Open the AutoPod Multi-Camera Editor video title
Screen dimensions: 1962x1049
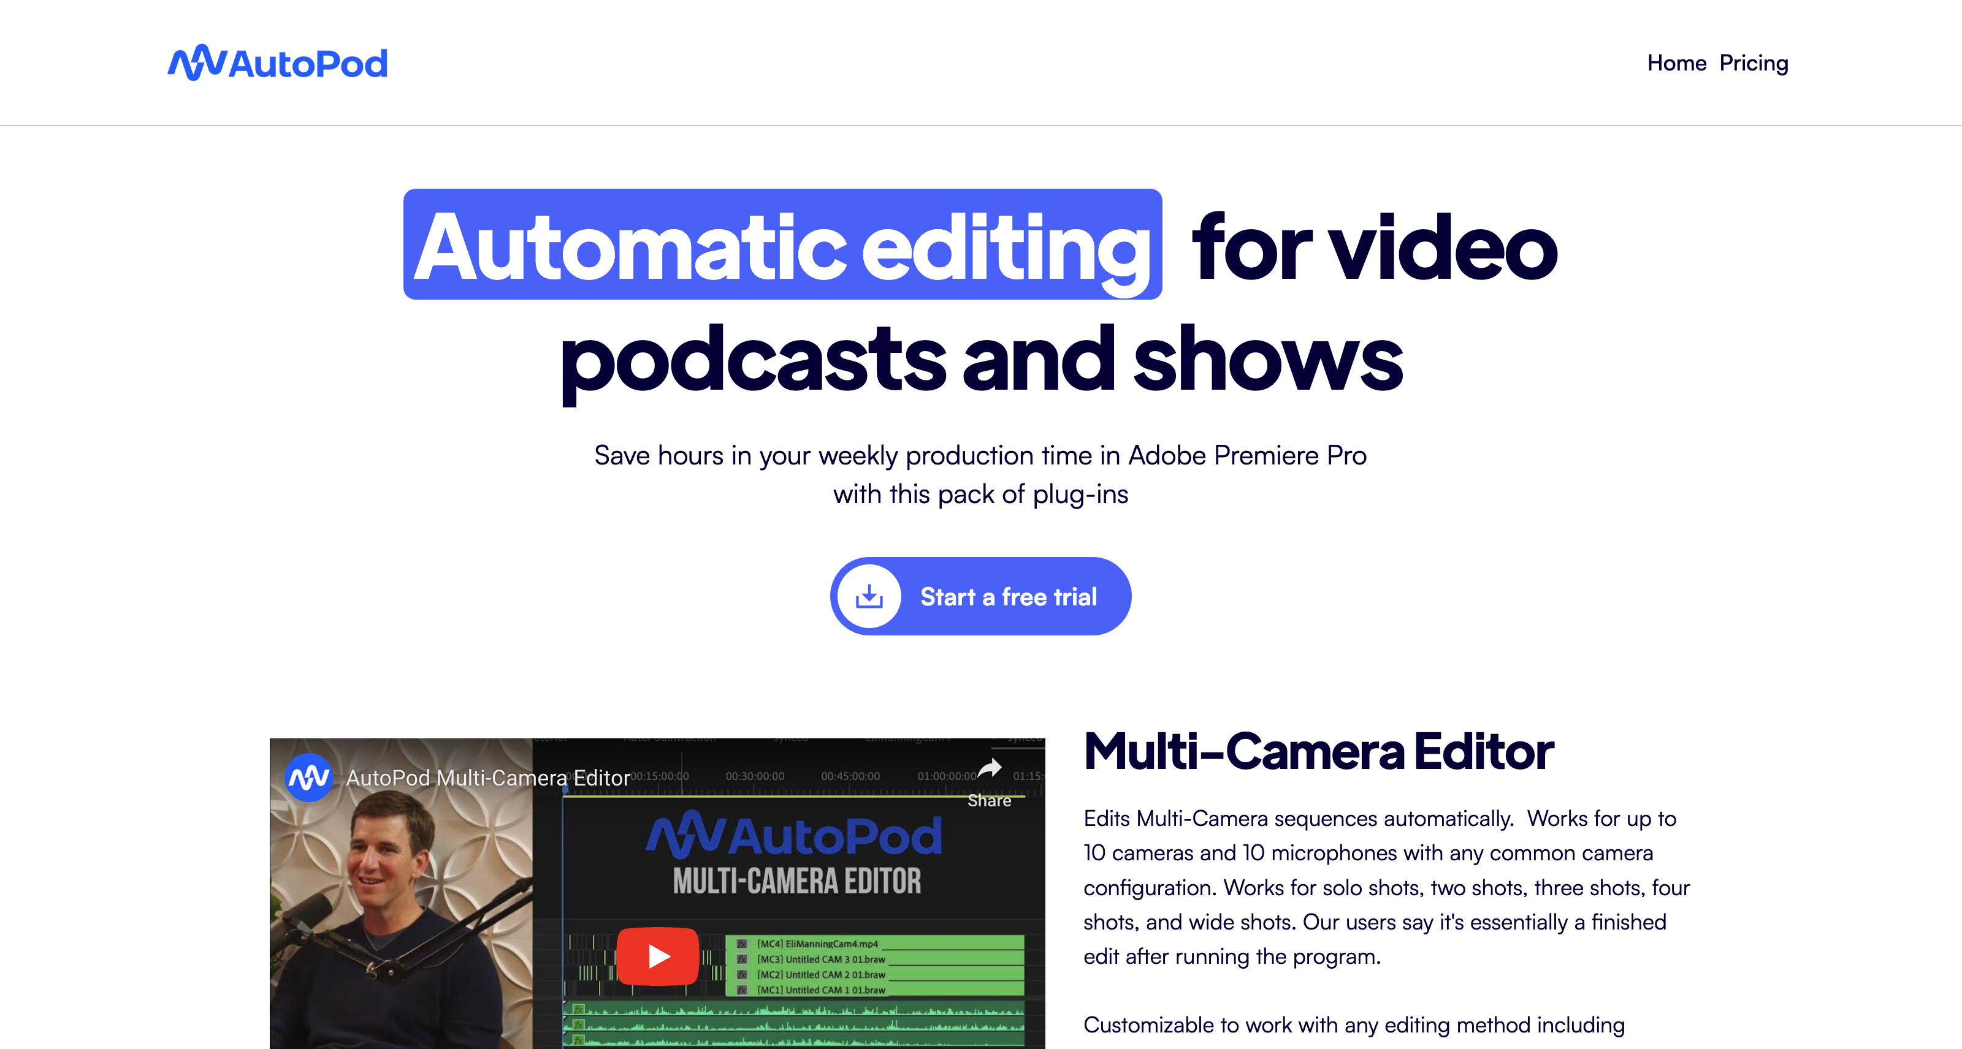[488, 777]
